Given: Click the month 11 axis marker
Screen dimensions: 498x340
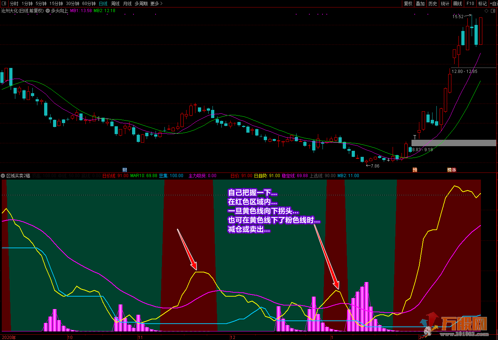Looking at the screenshot, I should tap(140, 338).
